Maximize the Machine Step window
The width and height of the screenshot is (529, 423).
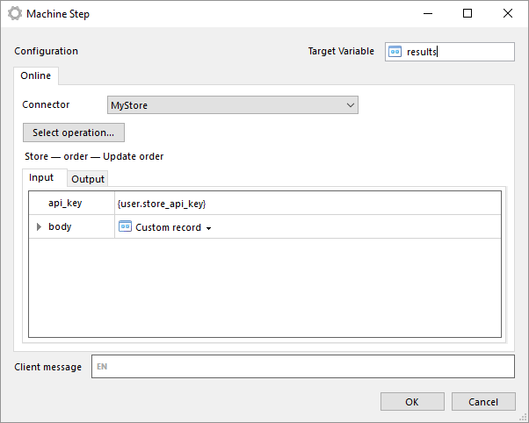467,13
